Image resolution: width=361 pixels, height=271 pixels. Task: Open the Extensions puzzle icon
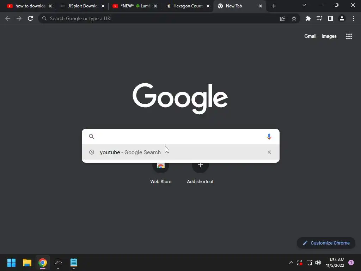[x=308, y=18]
